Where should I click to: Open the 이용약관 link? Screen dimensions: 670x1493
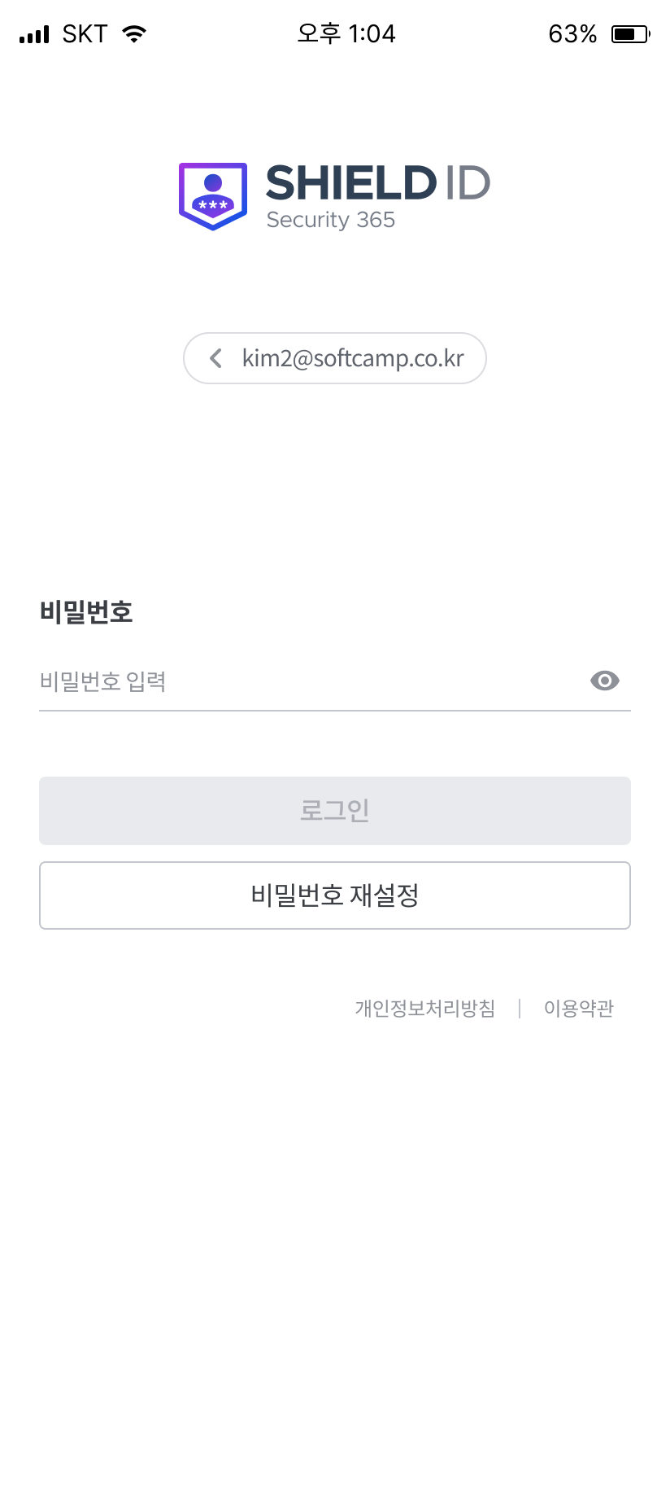coord(578,1009)
